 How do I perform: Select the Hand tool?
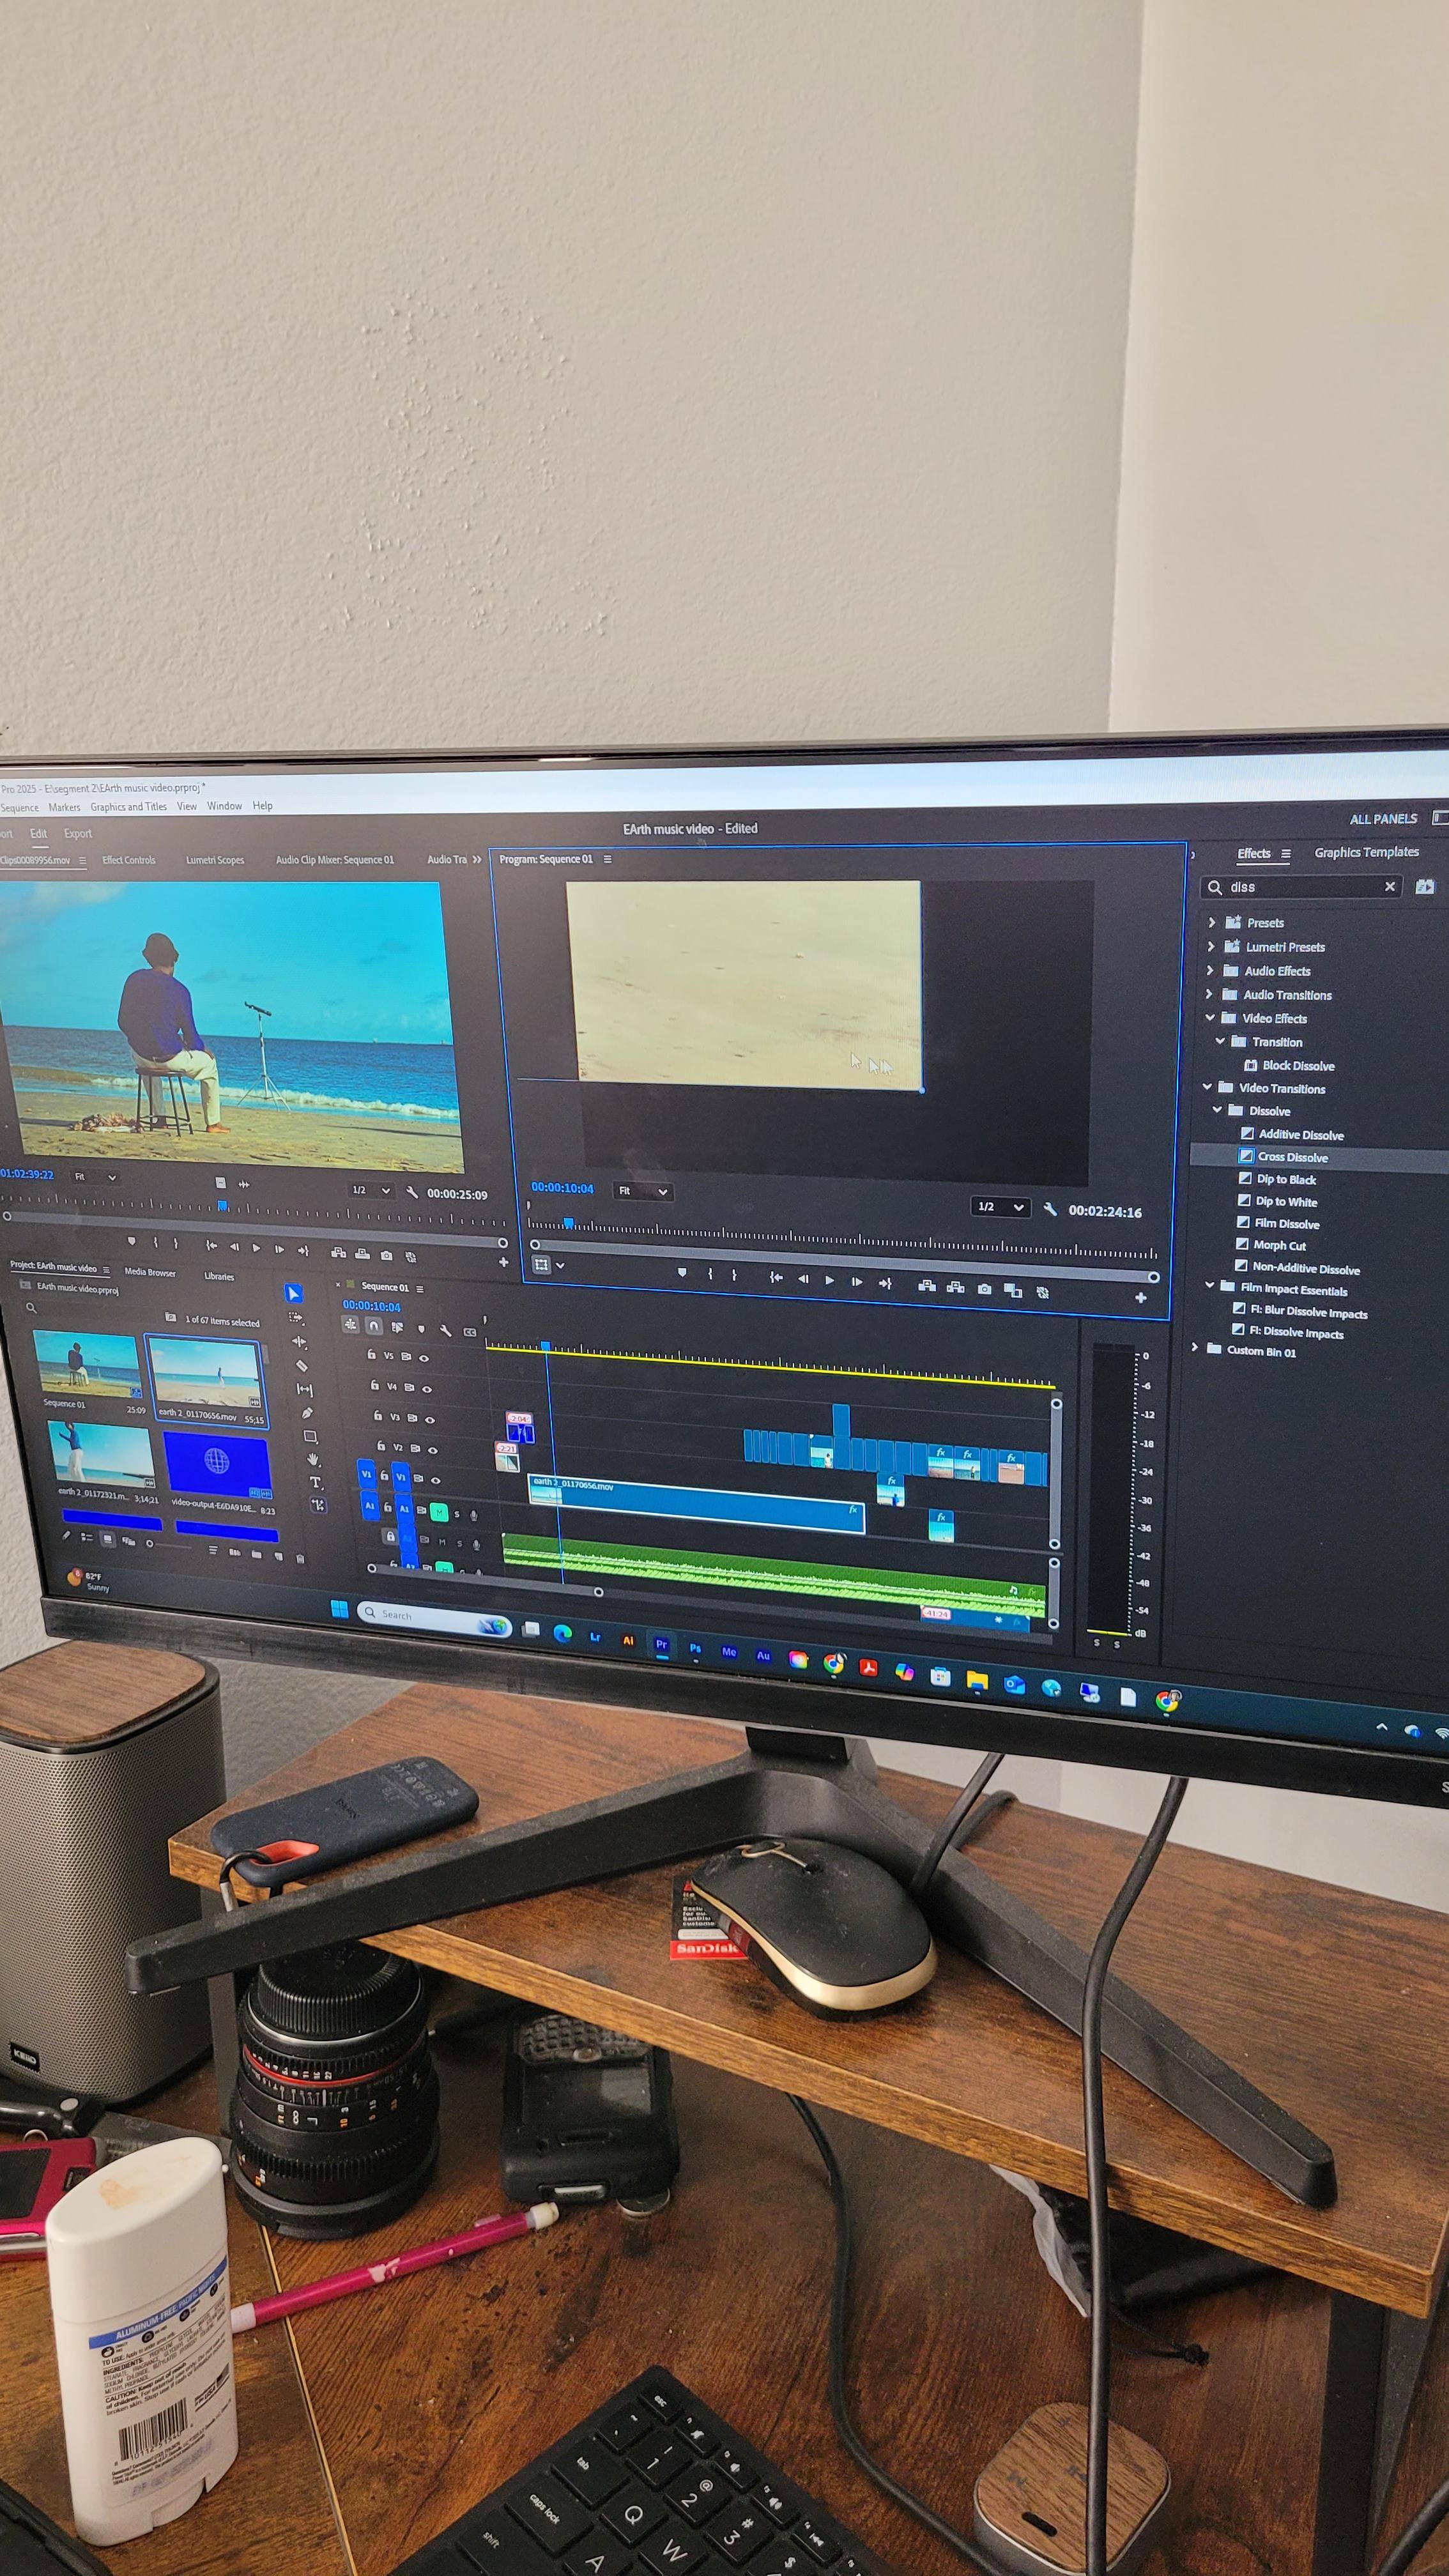(313, 1459)
